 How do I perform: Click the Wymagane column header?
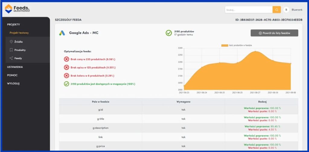(183, 102)
